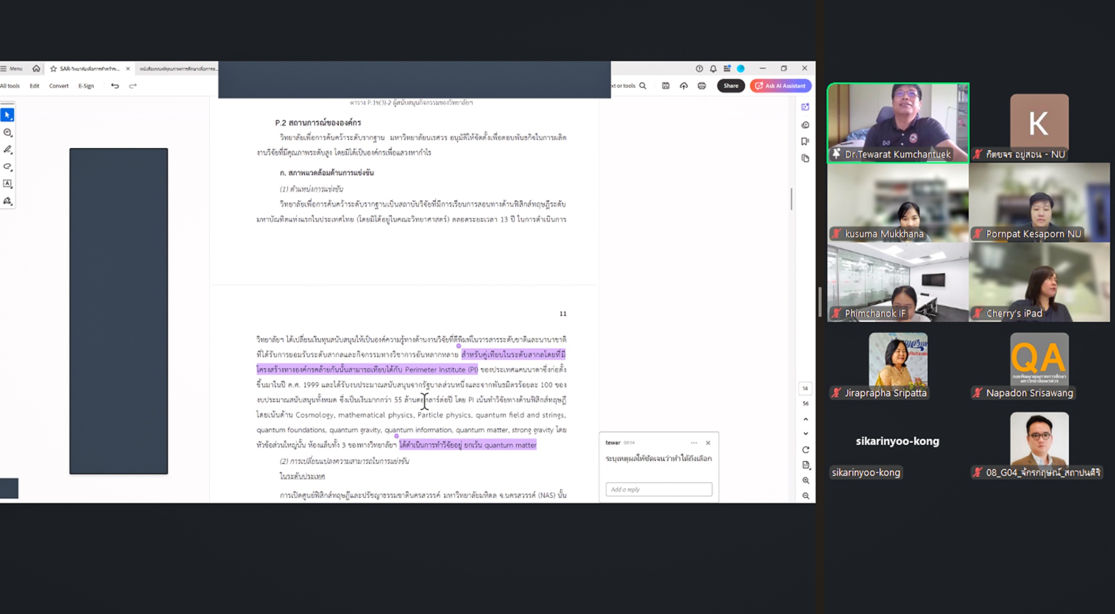Go to next page with down chevron

(805, 434)
